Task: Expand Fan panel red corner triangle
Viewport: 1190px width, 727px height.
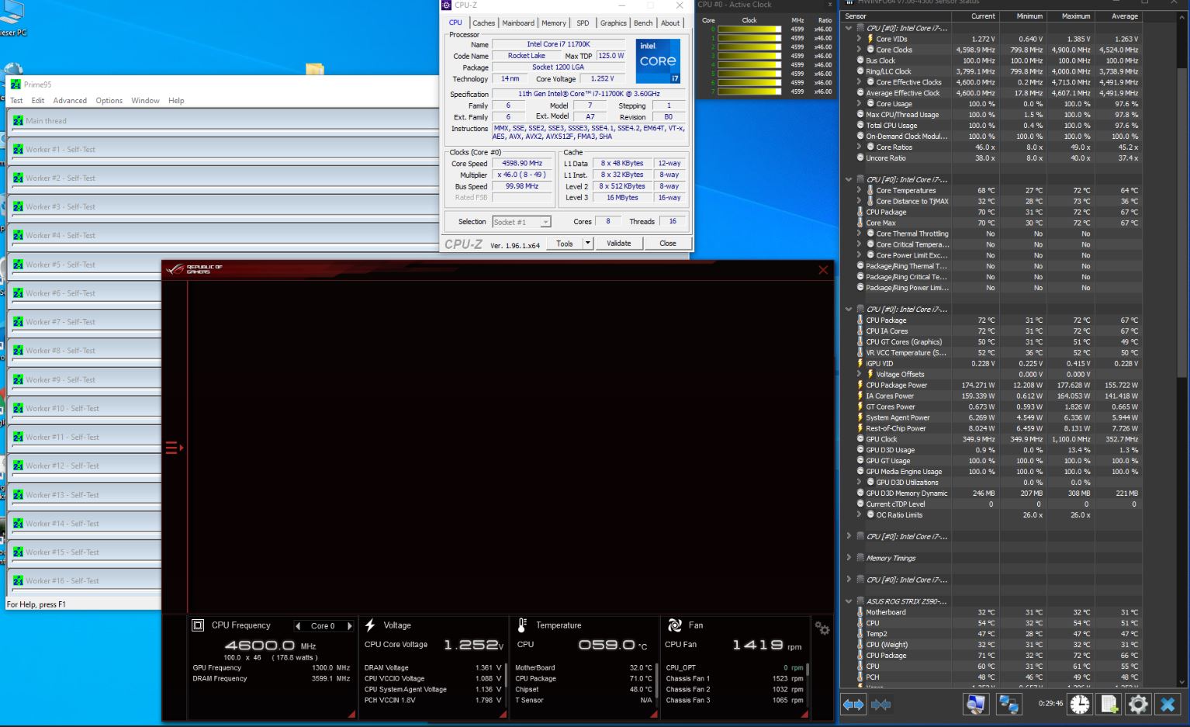Action: tap(804, 713)
